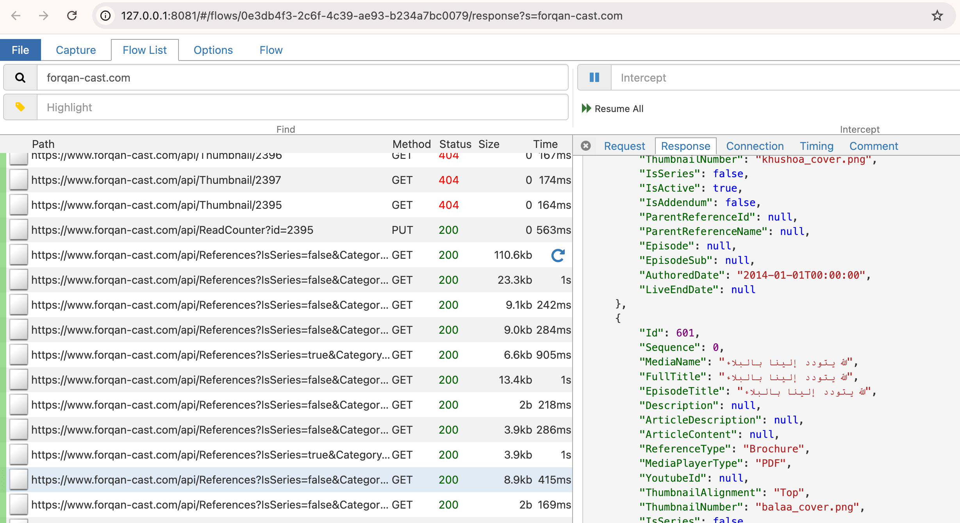Click the "khushoa_cover.png" value in response
The image size is (960, 523).
pyautogui.click(x=814, y=159)
